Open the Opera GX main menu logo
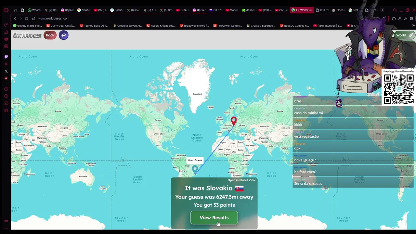The height and width of the screenshot is (234, 416). [6, 10]
